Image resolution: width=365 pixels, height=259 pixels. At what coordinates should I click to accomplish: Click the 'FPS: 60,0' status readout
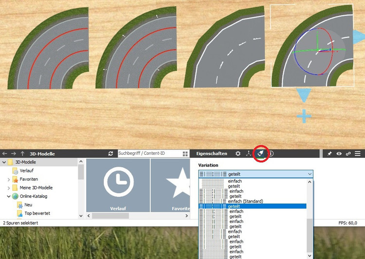(348, 223)
